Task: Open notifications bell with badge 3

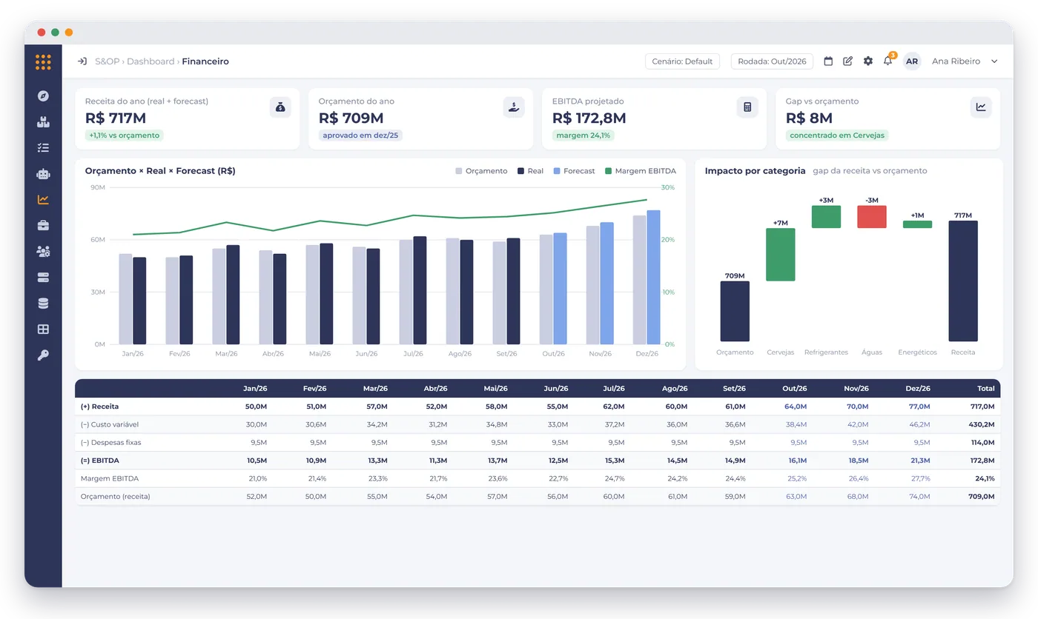Action: click(888, 61)
